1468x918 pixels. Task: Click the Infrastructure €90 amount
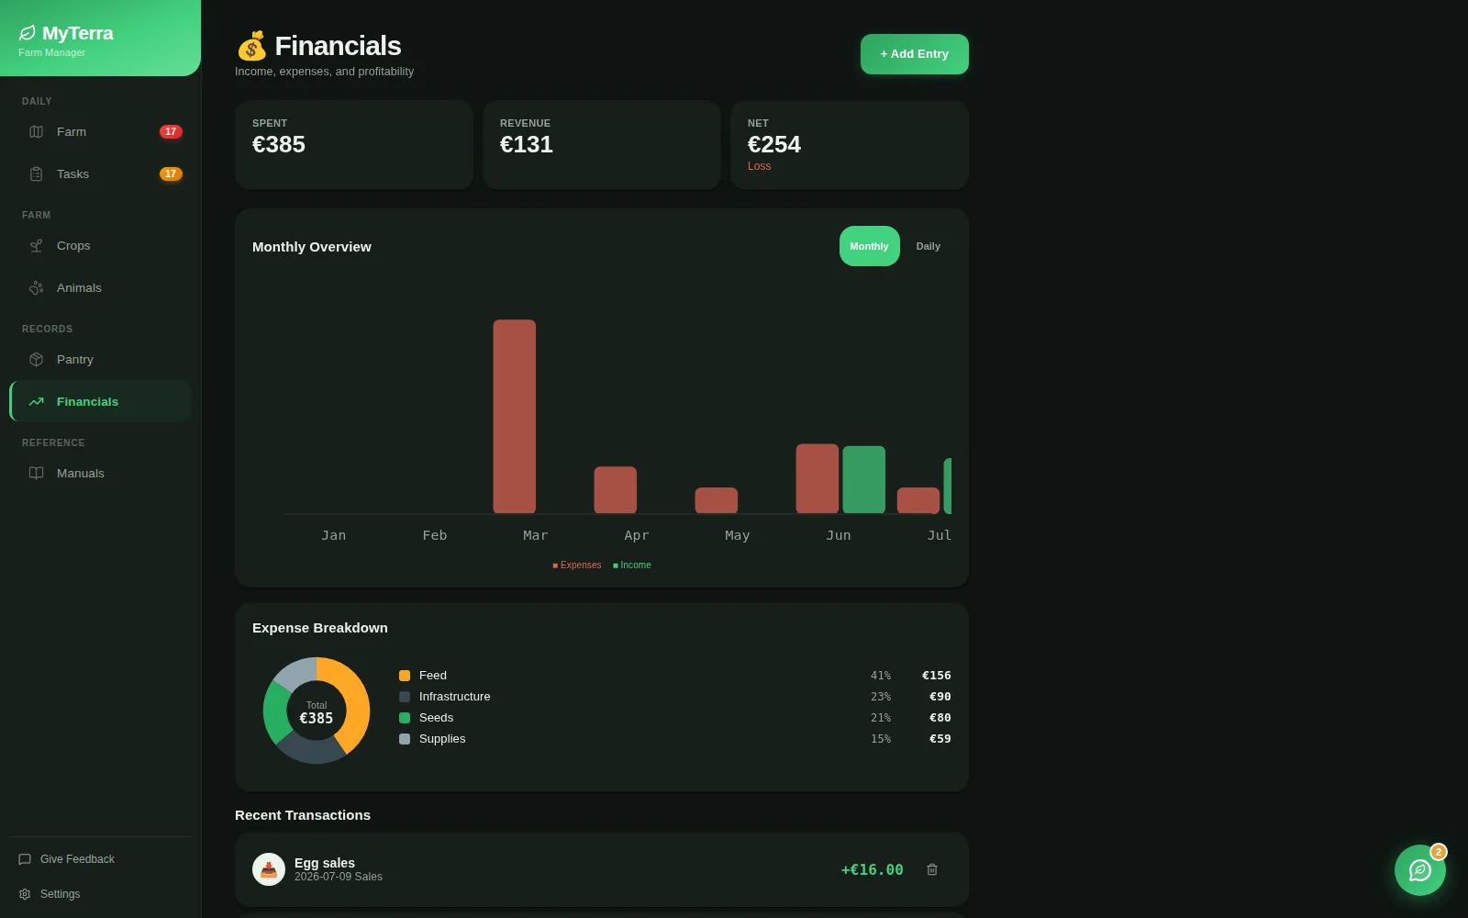click(940, 697)
